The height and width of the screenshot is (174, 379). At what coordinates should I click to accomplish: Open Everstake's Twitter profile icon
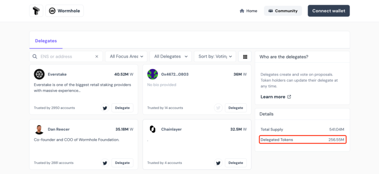tap(105, 108)
